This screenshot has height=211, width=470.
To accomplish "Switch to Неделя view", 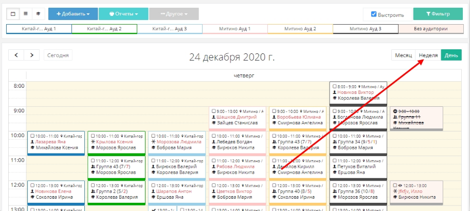I will pos(428,55).
